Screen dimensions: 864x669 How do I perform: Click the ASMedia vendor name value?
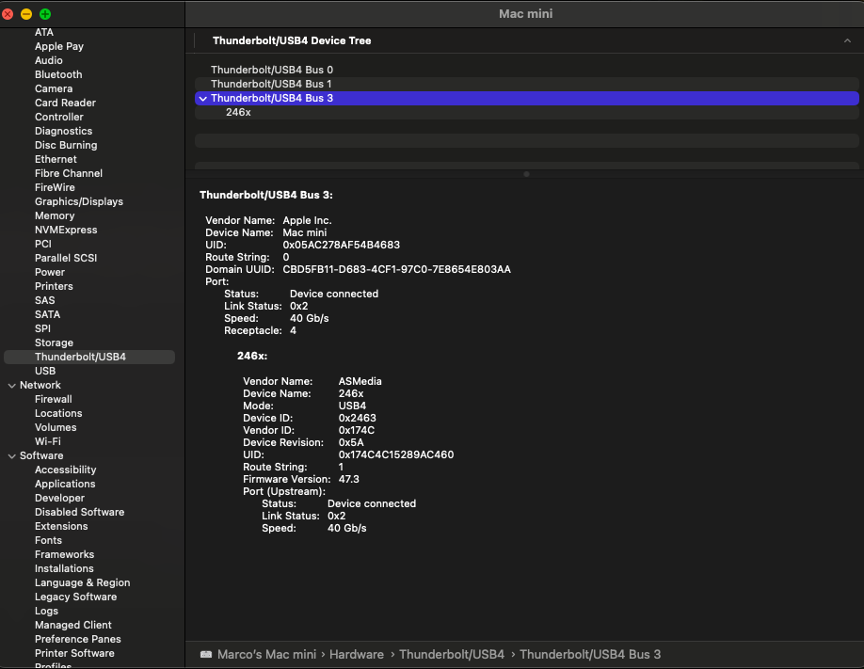point(360,381)
